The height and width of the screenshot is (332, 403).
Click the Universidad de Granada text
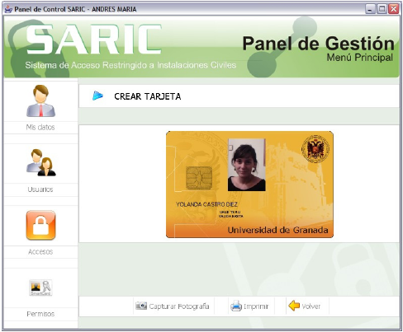click(x=277, y=230)
